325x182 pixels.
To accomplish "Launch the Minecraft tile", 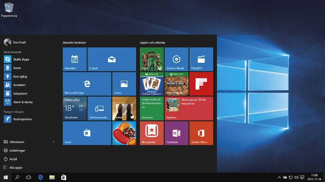I will coord(176,84).
